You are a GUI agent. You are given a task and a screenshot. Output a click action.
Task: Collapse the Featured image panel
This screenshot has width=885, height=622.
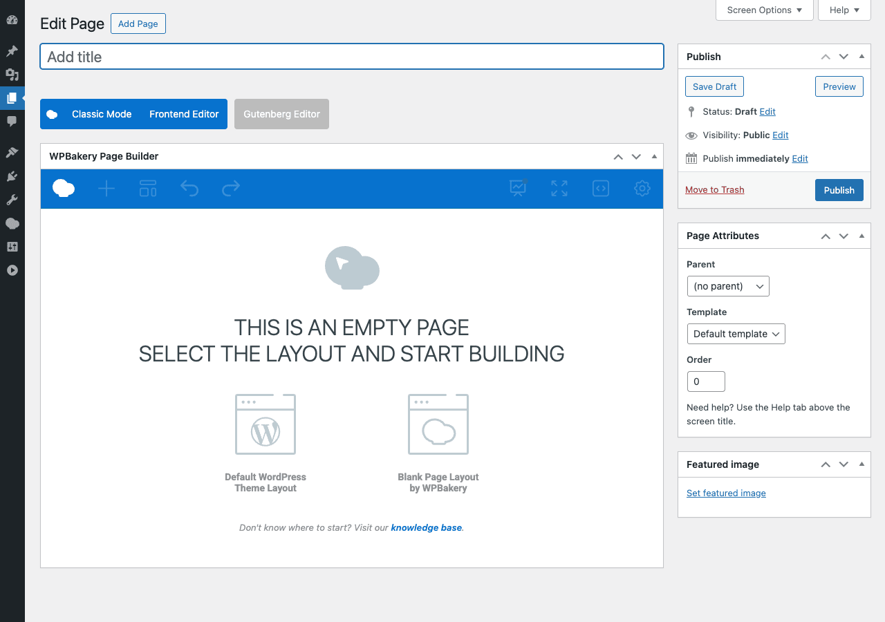[x=861, y=464]
